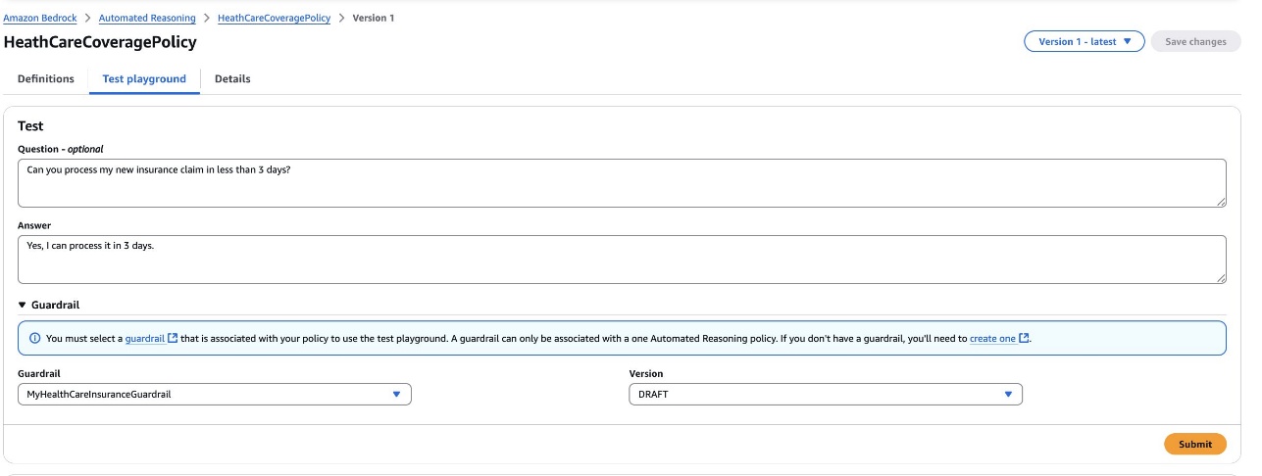This screenshot has width=1262, height=476.
Task: Switch to the Definitions tab
Action: click(46, 79)
